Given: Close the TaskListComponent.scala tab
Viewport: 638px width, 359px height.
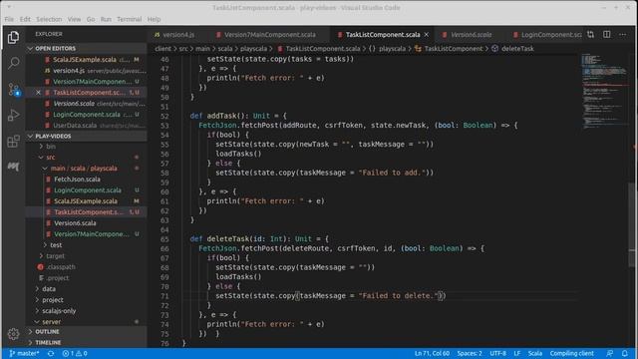Looking at the screenshot, I should coord(427,35).
